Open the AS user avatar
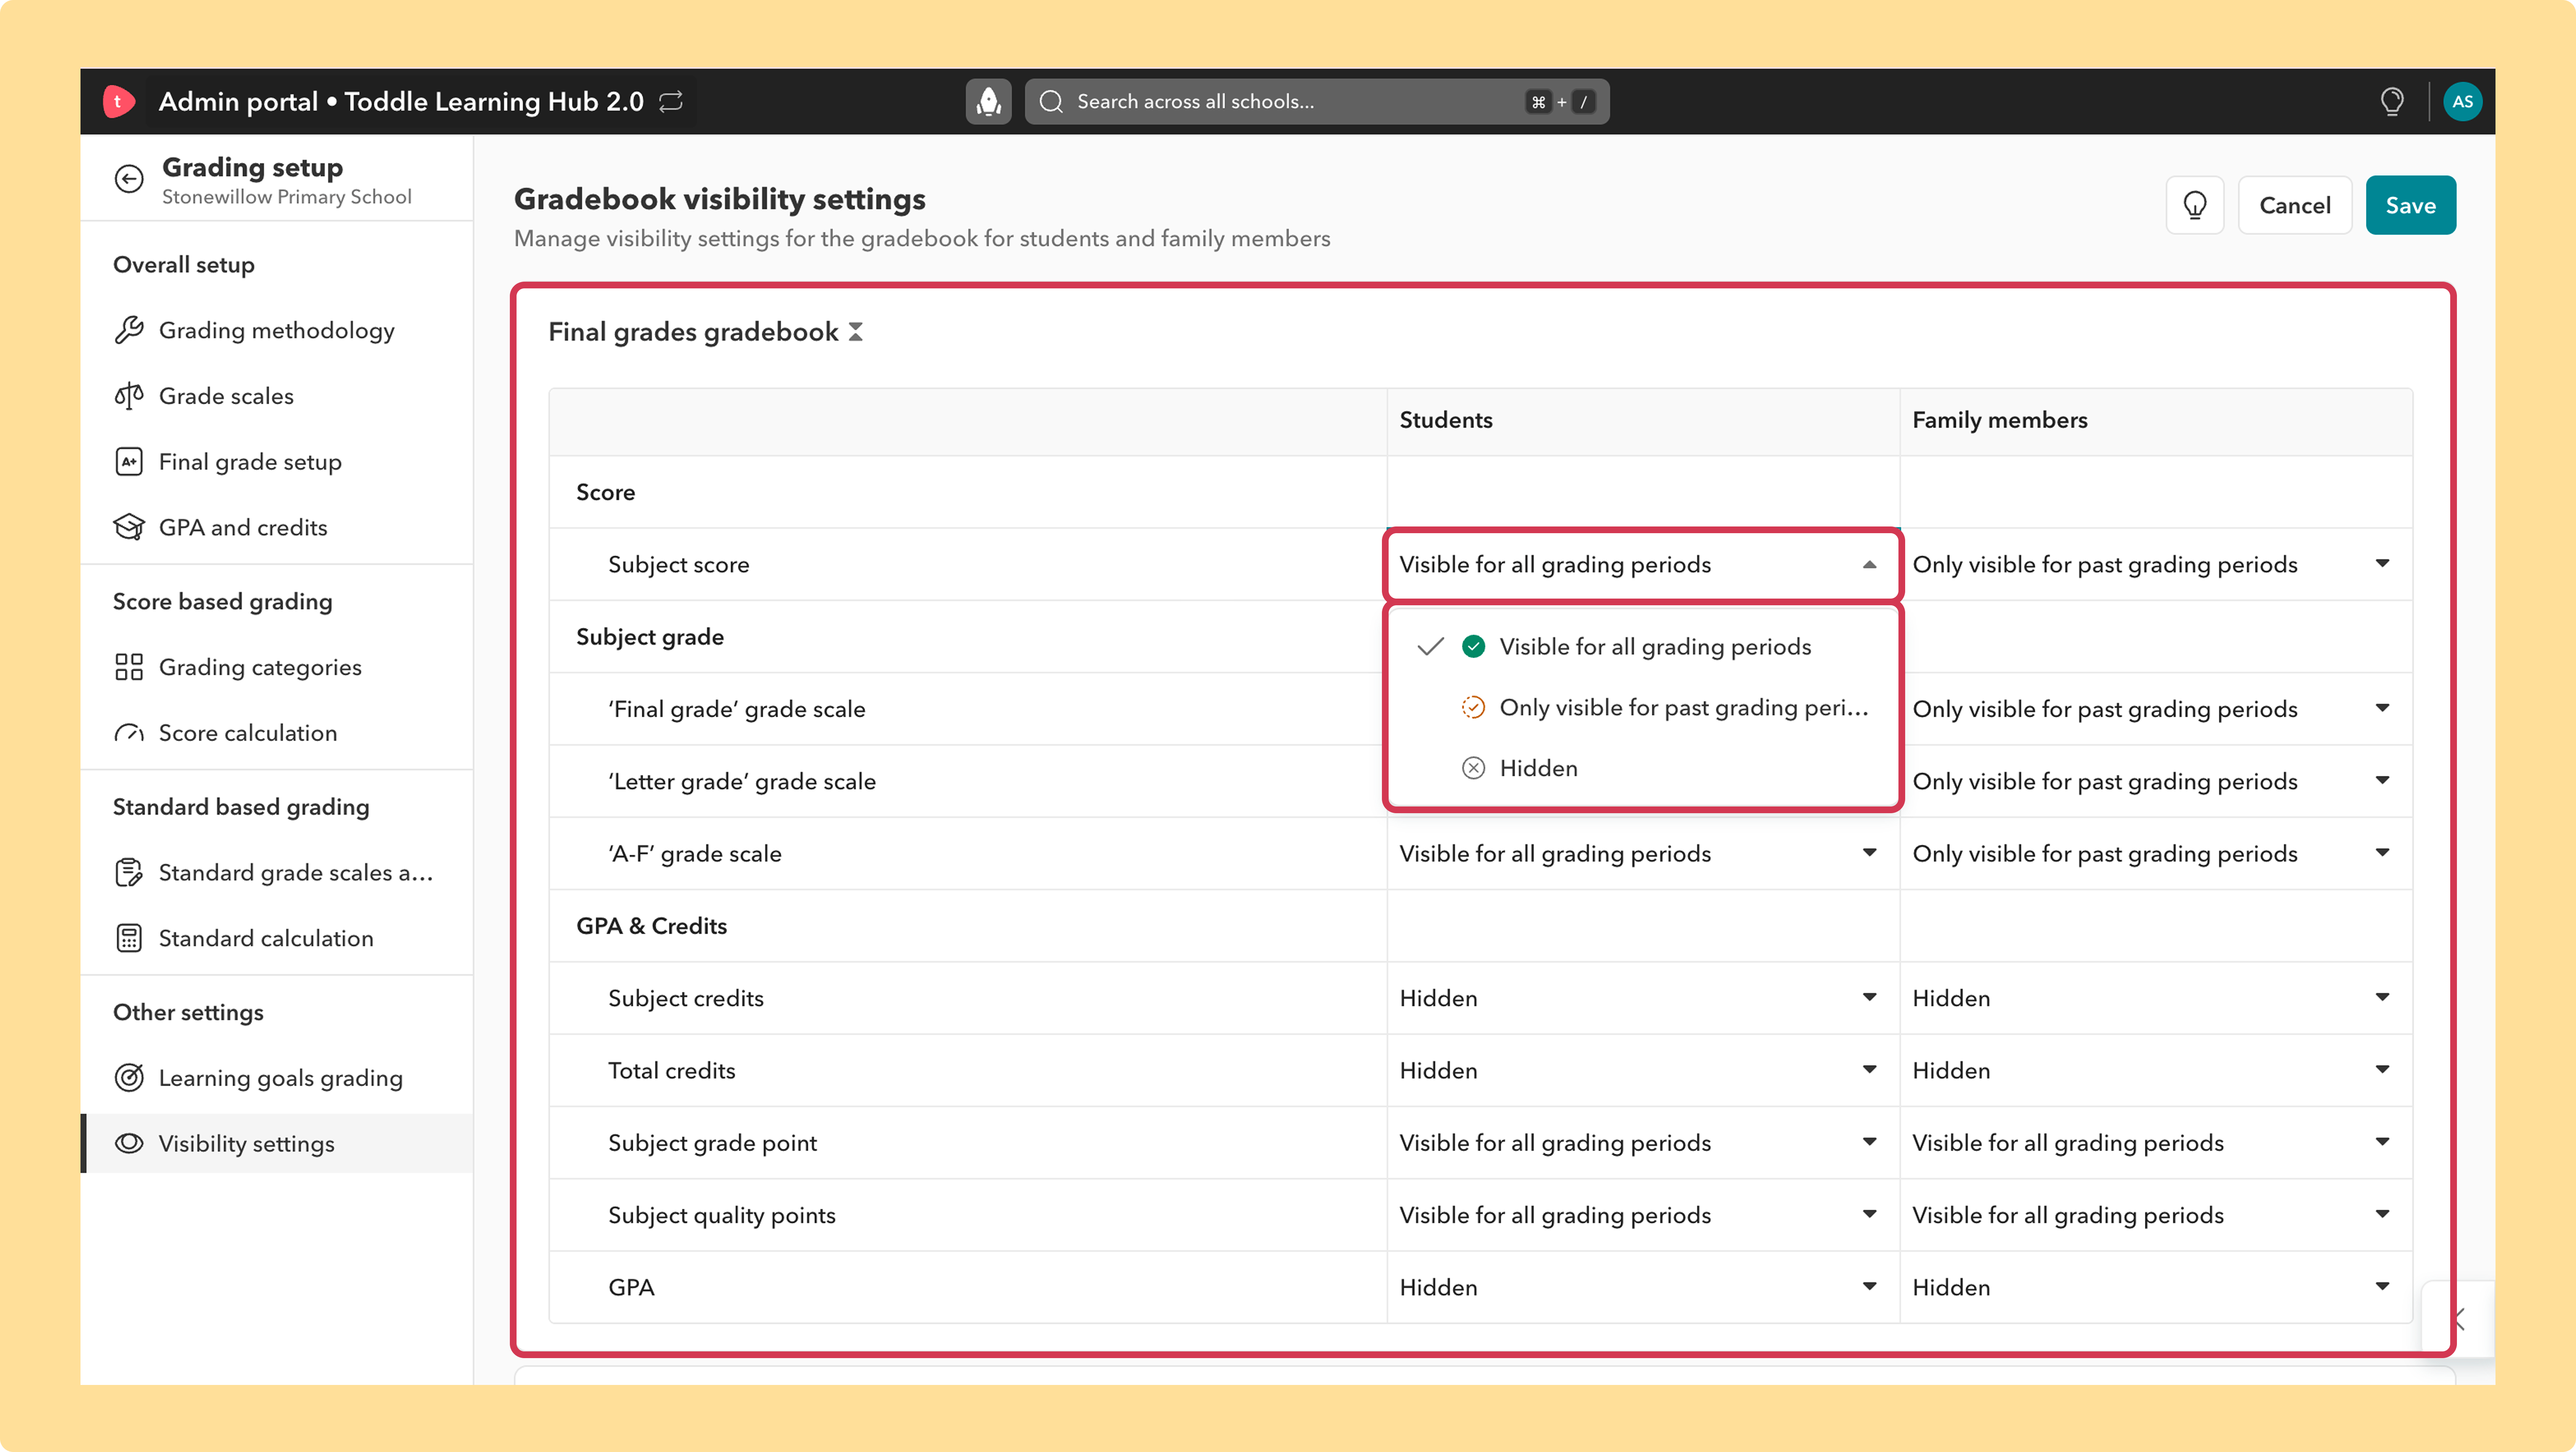This screenshot has width=2576, height=1452. 2462,101
